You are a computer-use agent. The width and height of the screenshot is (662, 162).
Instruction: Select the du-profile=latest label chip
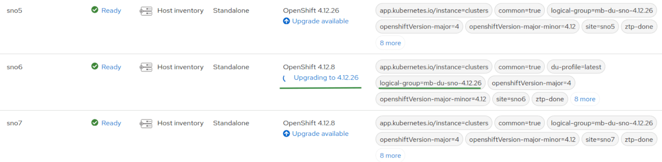click(x=576, y=67)
